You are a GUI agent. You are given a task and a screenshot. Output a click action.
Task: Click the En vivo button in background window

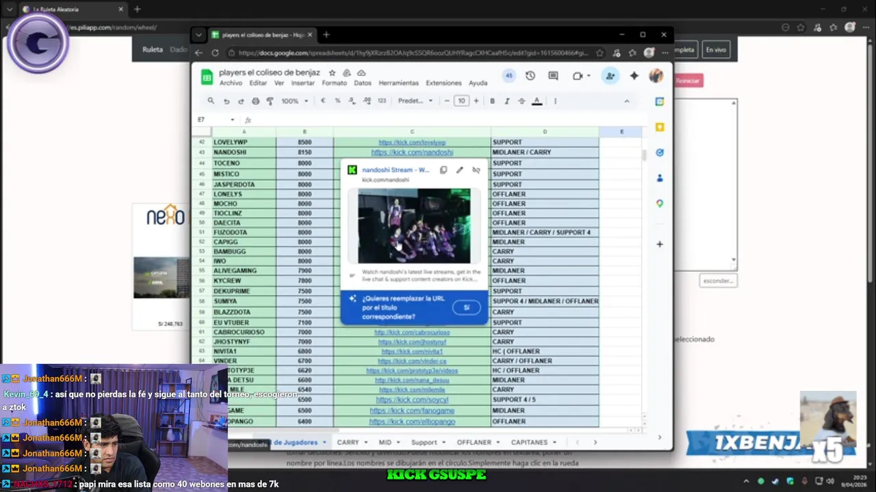coord(716,50)
